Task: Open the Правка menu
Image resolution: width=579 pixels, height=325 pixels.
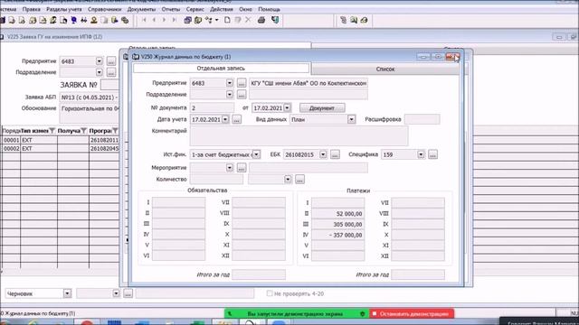Action: point(31,9)
